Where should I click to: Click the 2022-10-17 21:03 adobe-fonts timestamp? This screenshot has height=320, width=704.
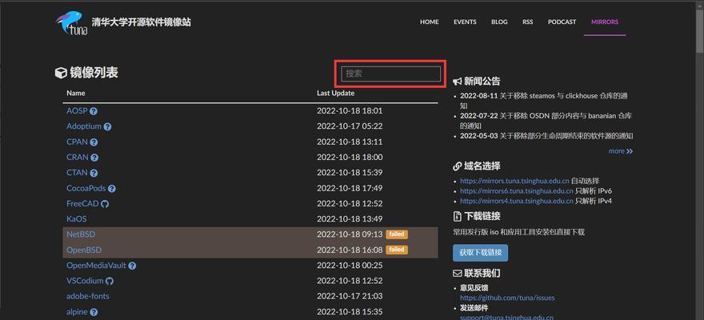350,296
